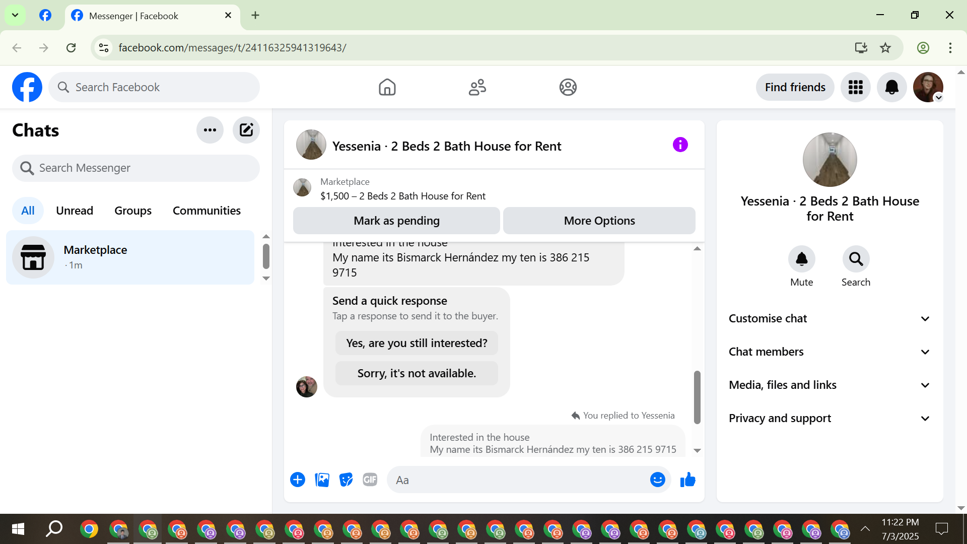
Task: Open emoji picker in message box
Action: point(657,480)
